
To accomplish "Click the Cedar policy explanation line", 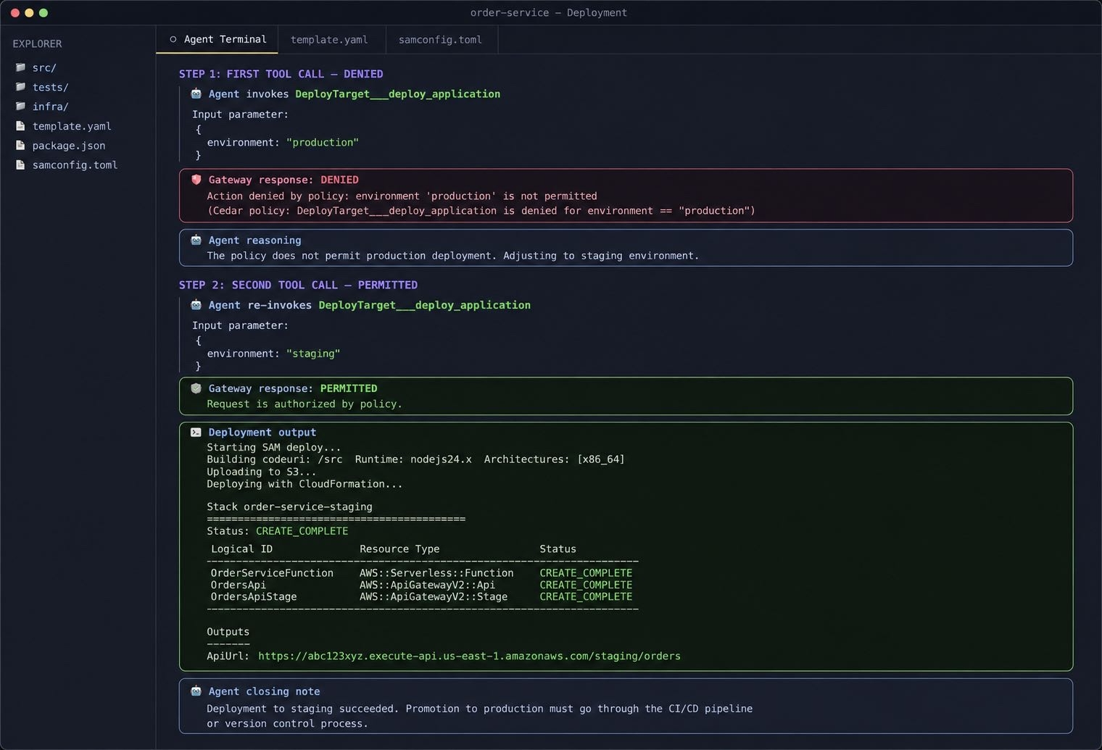I will [481, 211].
